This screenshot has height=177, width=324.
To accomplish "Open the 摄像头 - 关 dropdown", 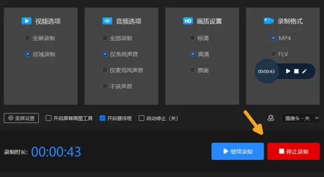I will pos(300,118).
